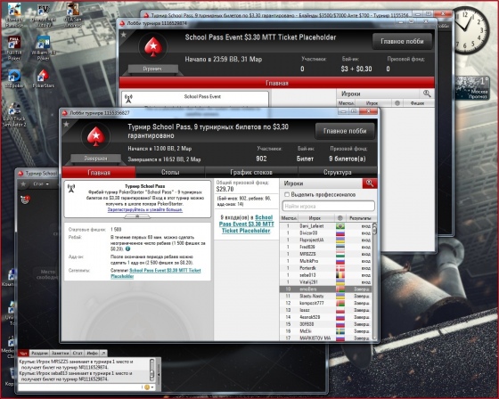The height and width of the screenshot is (399, 499).
Task: Click the Danish flag in Porterdk row
Action: 340,268
